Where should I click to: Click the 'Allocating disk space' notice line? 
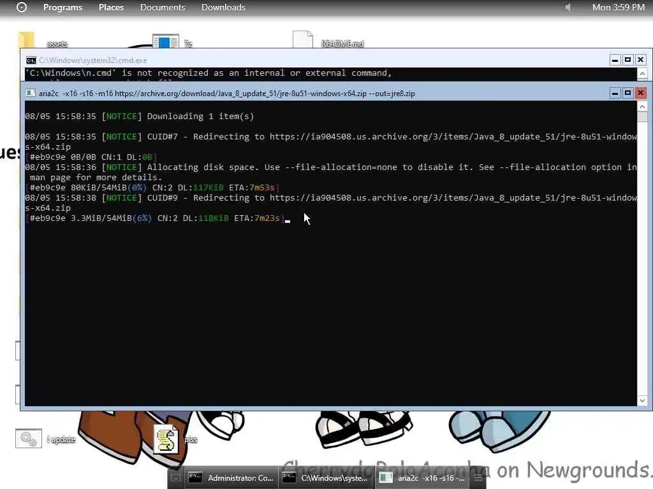coord(331,172)
